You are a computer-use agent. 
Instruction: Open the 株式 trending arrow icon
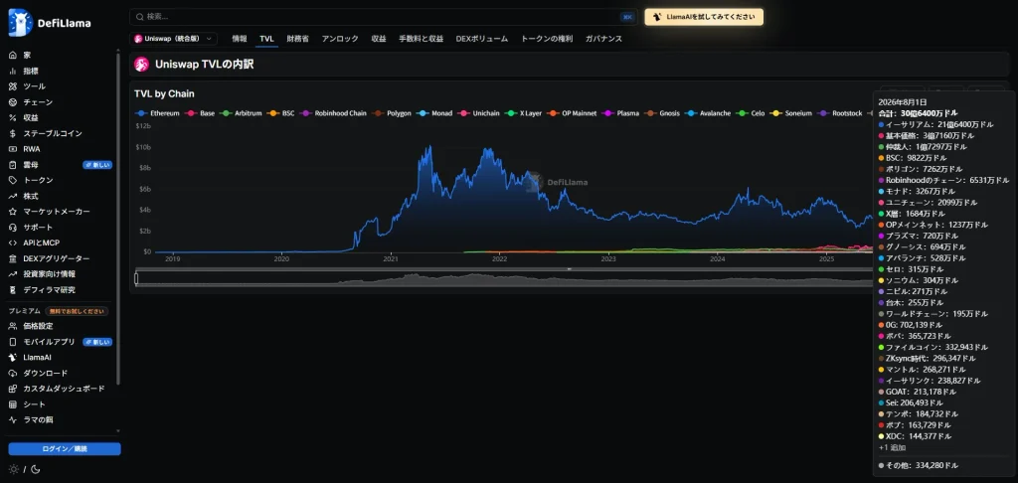point(12,196)
